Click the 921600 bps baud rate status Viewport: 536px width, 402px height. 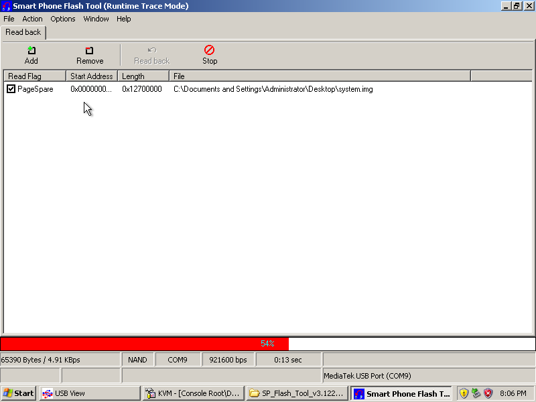click(228, 360)
